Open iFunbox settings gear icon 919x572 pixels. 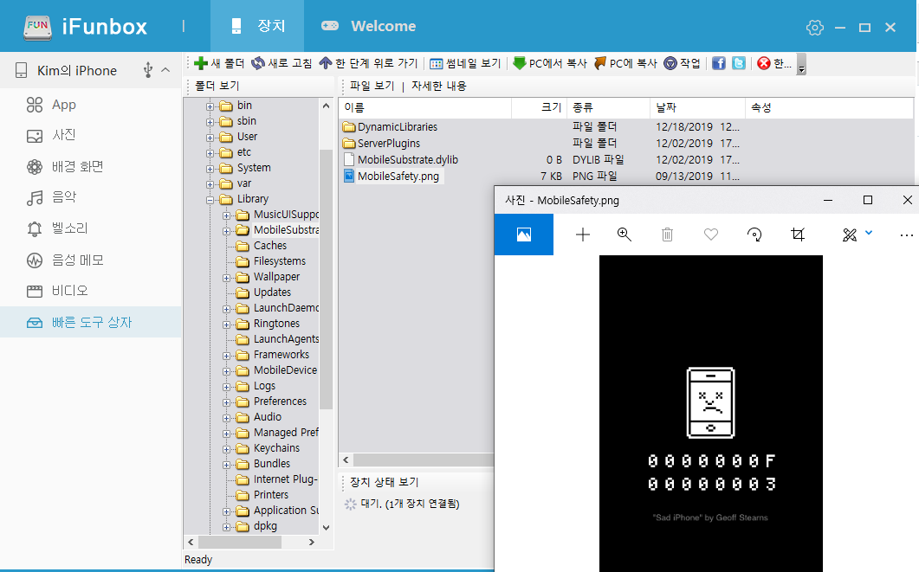coord(815,27)
